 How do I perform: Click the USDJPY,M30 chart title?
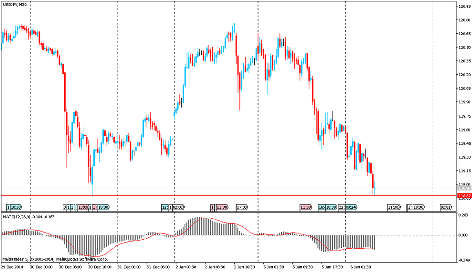(15, 4)
